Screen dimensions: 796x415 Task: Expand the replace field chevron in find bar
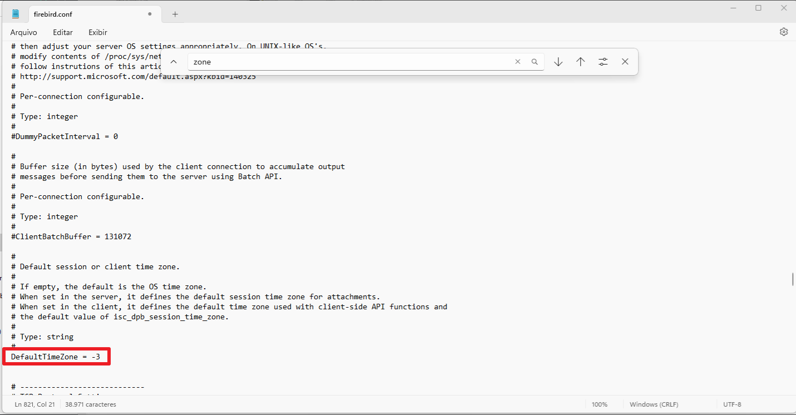tap(174, 62)
